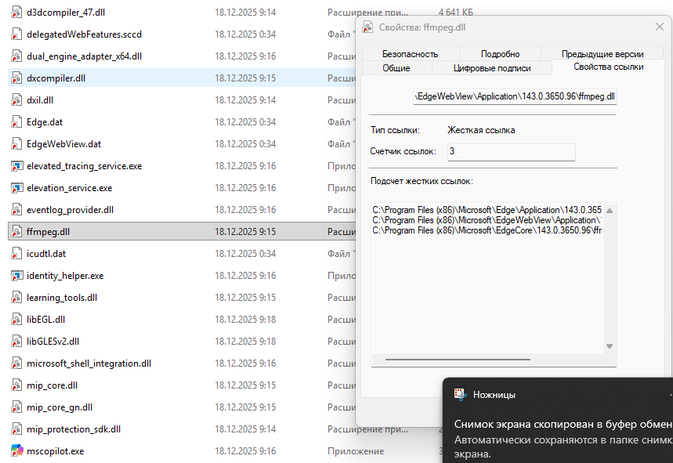This screenshot has height=463, width=673.
Task: Click date 18.12.2025 9:18 of libGLESv2.dll
Action: click(x=245, y=341)
